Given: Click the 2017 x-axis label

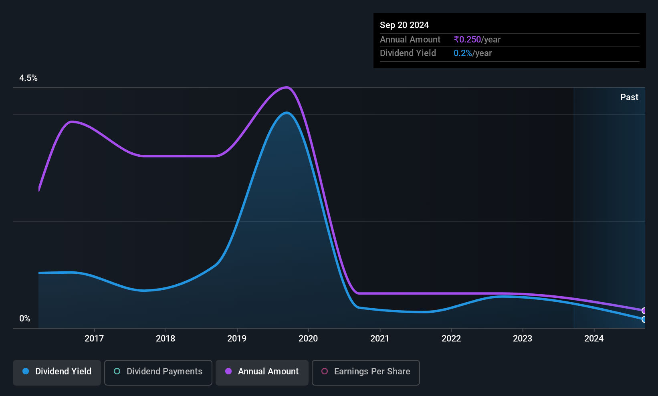Looking at the screenshot, I should tap(94, 339).
